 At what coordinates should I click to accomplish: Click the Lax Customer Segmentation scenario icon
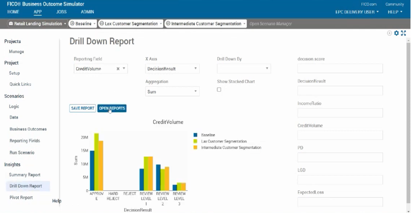click(102, 24)
